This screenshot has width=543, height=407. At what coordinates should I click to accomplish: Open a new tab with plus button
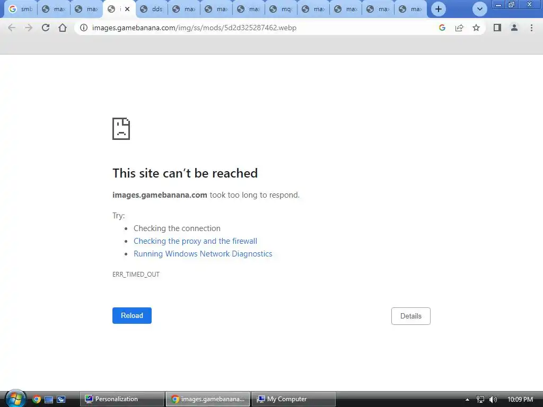439,9
